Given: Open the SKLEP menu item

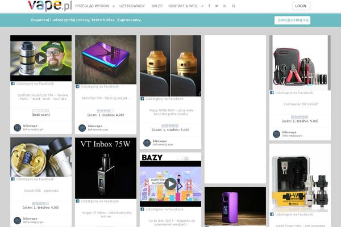Looking at the screenshot, I should (x=157, y=6).
